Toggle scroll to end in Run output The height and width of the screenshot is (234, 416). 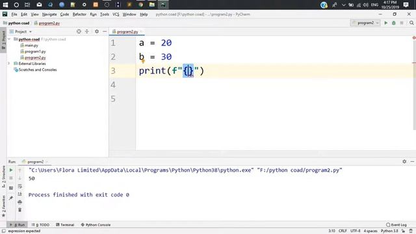click(19, 194)
